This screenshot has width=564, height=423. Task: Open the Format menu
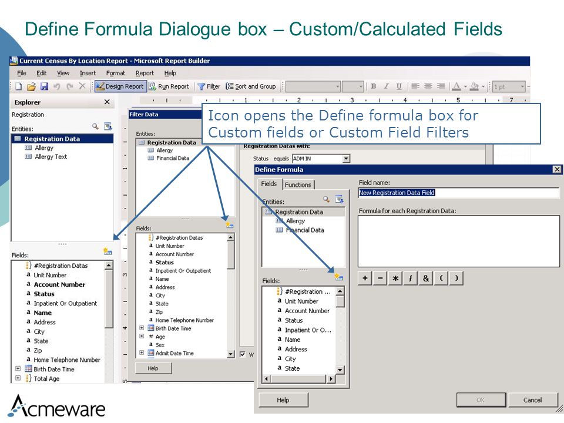pyautogui.click(x=116, y=73)
